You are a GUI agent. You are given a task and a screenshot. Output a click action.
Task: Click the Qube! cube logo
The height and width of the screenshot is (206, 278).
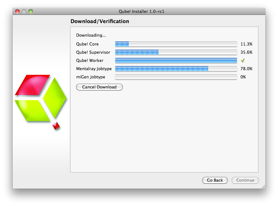40,98
